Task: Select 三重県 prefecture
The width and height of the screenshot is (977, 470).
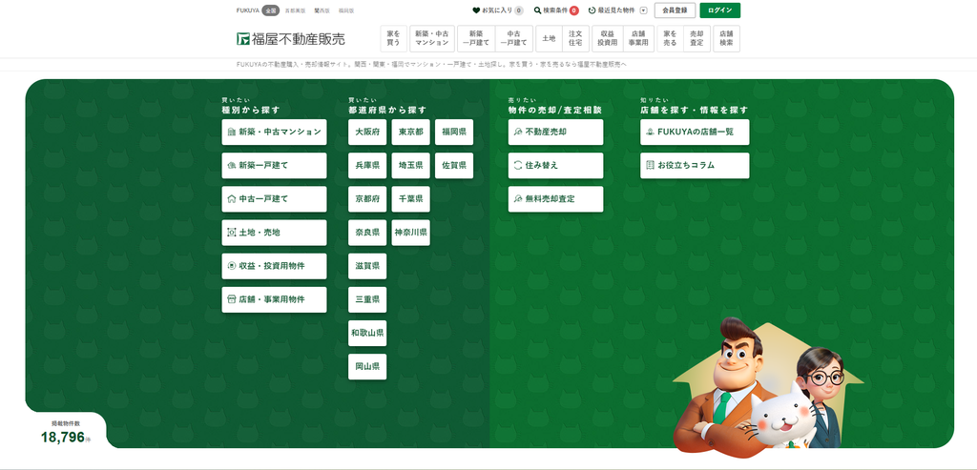Action: click(367, 299)
